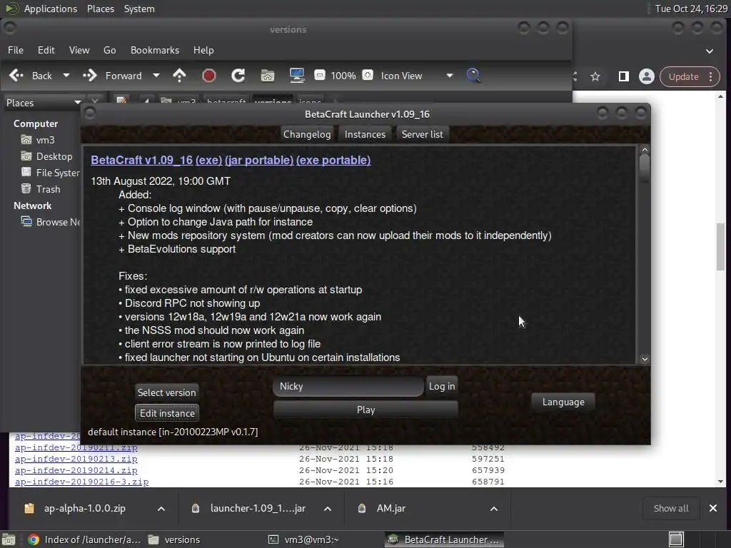
Task: Open the Bookmarks menu
Action: [x=155, y=50]
